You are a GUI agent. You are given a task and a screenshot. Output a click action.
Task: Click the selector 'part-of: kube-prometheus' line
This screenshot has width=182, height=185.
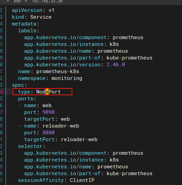click(88, 173)
